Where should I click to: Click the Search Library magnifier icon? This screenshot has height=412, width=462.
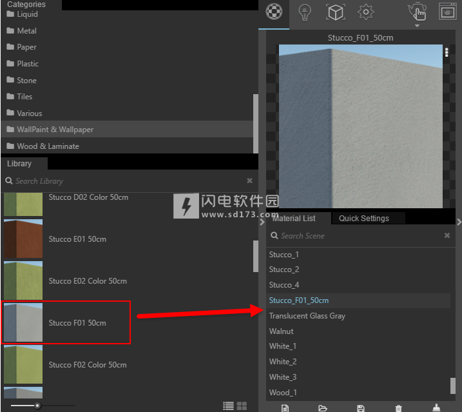tap(9, 181)
